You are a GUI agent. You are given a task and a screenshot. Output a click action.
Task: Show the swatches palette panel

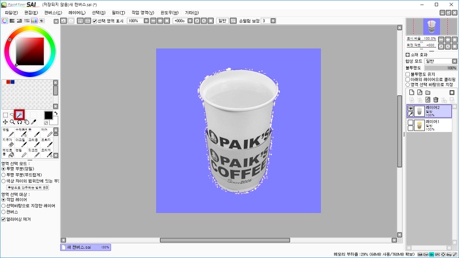click(x=34, y=21)
